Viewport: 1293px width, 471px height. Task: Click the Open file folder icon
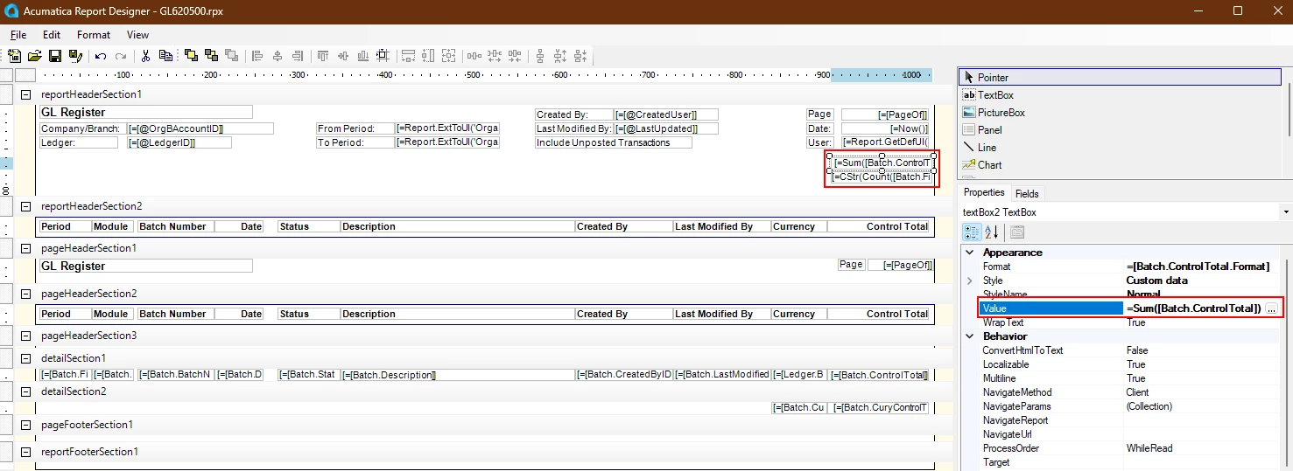point(35,55)
